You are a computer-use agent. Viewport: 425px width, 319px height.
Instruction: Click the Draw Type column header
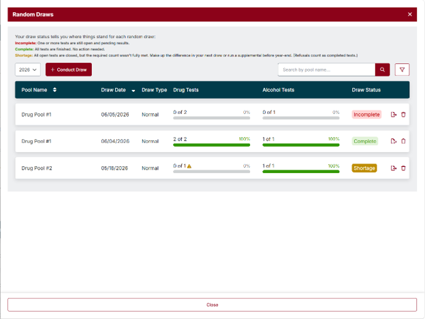(154, 90)
